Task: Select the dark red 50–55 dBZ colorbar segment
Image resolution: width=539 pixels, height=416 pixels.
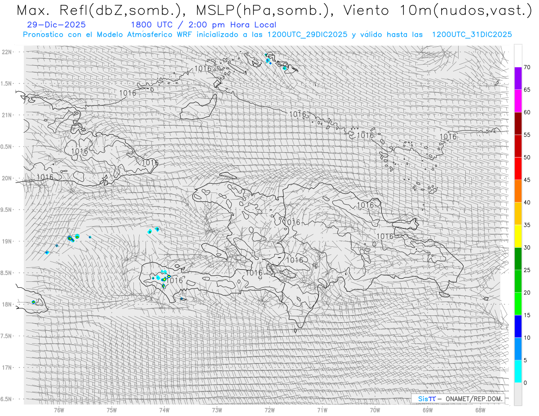Action: click(518, 146)
